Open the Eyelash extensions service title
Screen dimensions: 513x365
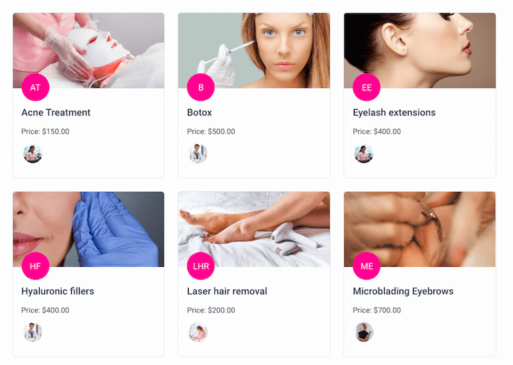[394, 112]
